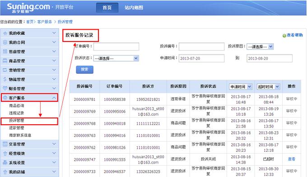This screenshot has height=177, width=307.
Task: Click the heart icon beside 财务管理
Action: 5,88
